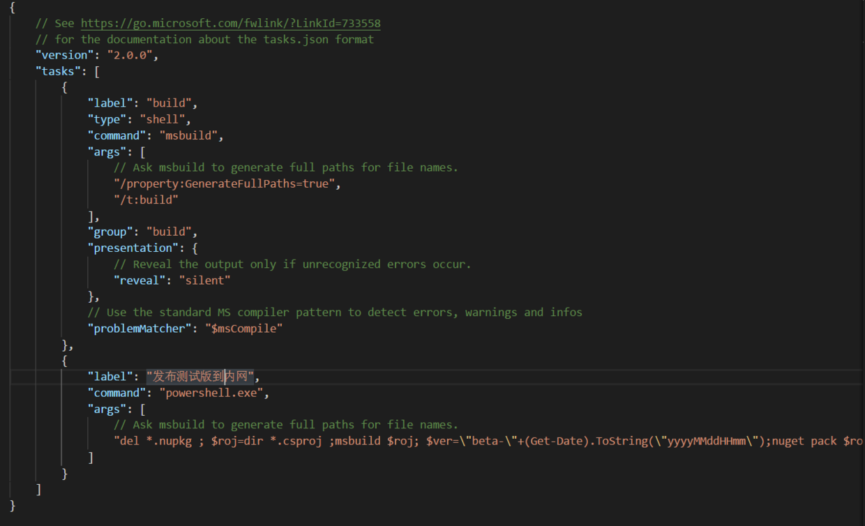
Task: Click the shell type value
Action: pyautogui.click(x=163, y=119)
